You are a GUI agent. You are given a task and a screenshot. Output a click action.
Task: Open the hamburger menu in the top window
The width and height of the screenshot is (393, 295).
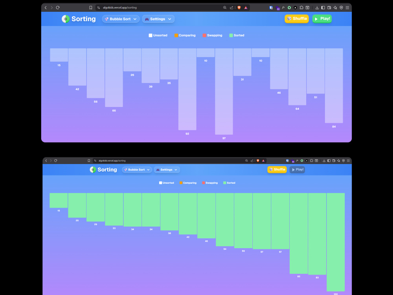347,7
